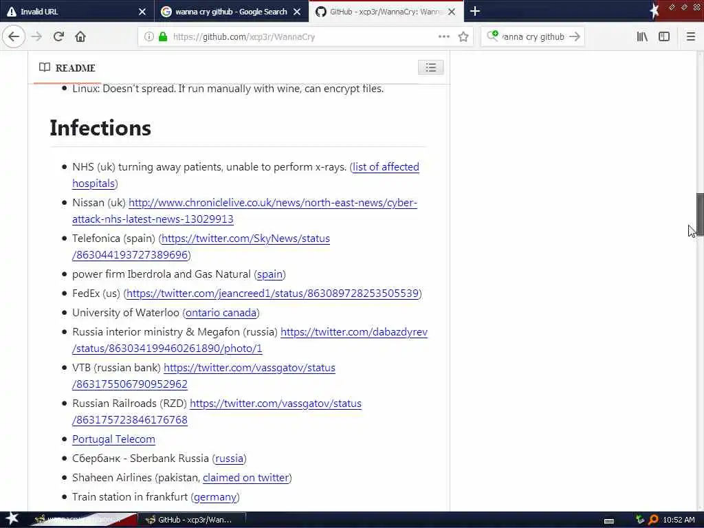Click the Infections heading

tap(100, 128)
